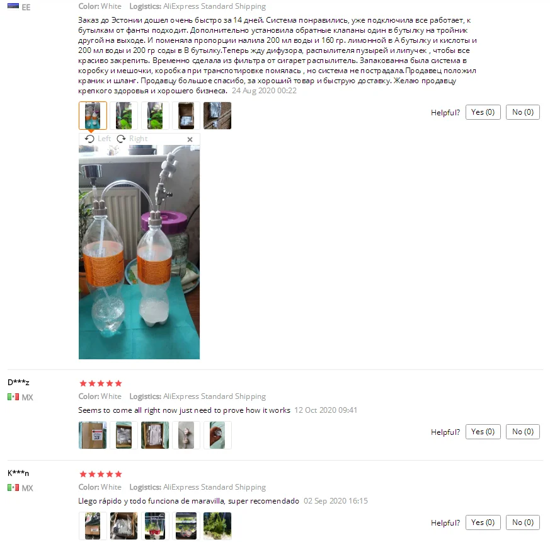
Task: Vote No on D***z review
Action: click(523, 432)
